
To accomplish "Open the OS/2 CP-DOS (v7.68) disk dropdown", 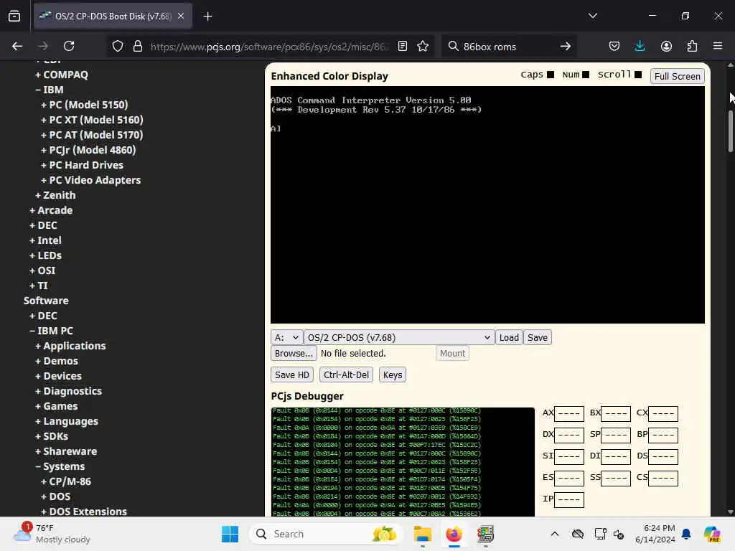I will [x=399, y=337].
